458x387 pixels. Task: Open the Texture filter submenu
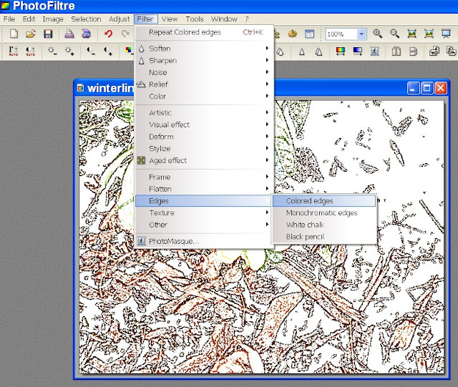(x=204, y=213)
